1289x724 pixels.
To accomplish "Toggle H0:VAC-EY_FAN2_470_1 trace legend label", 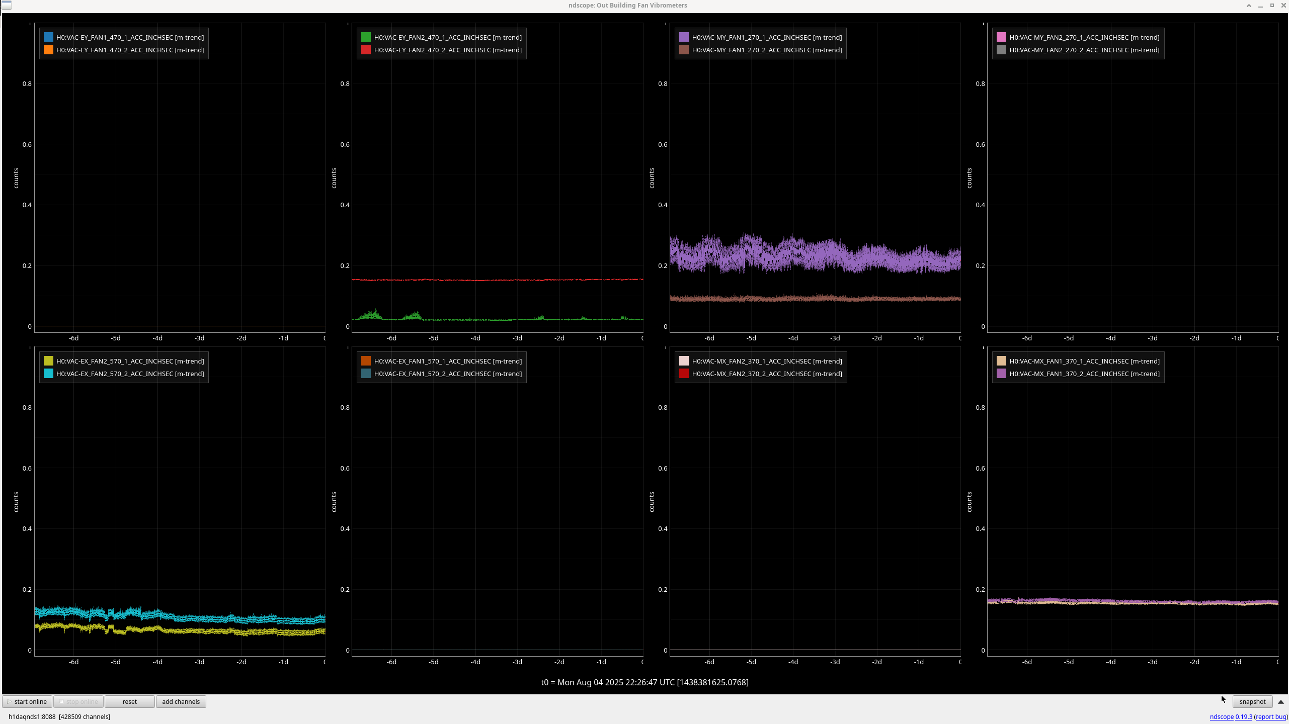I will [447, 37].
